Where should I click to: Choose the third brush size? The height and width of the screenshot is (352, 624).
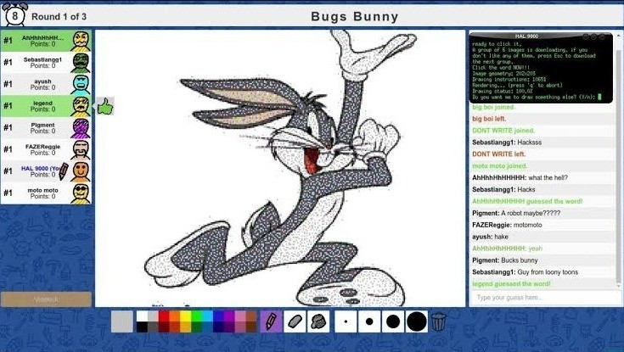point(393,321)
